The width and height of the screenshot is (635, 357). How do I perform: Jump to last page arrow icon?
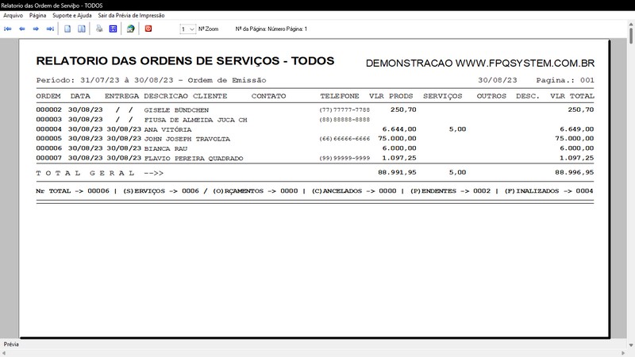pos(50,29)
